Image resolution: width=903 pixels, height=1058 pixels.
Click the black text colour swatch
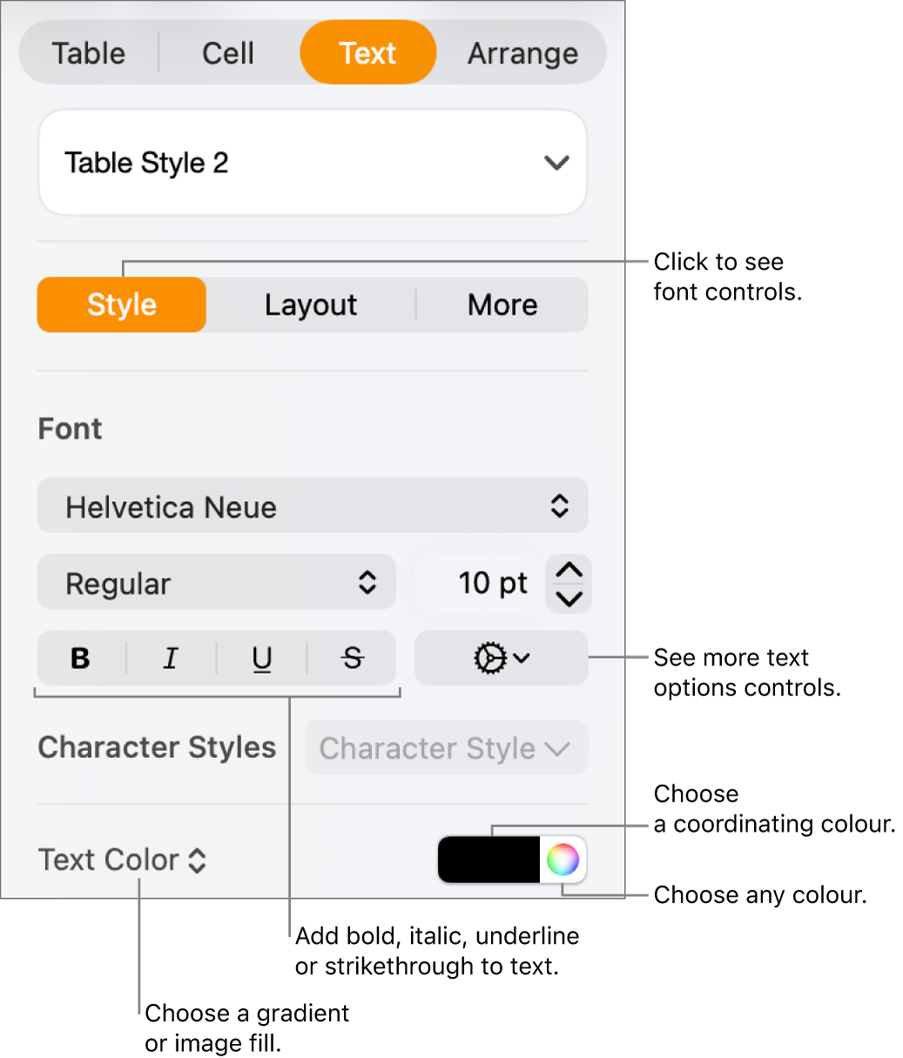coord(488,860)
